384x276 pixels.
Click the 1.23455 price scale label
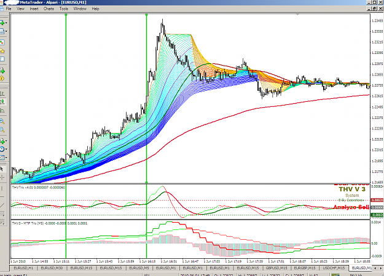coord(377,21)
